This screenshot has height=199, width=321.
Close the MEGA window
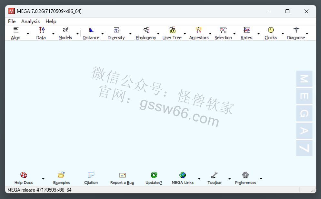pyautogui.click(x=306, y=11)
